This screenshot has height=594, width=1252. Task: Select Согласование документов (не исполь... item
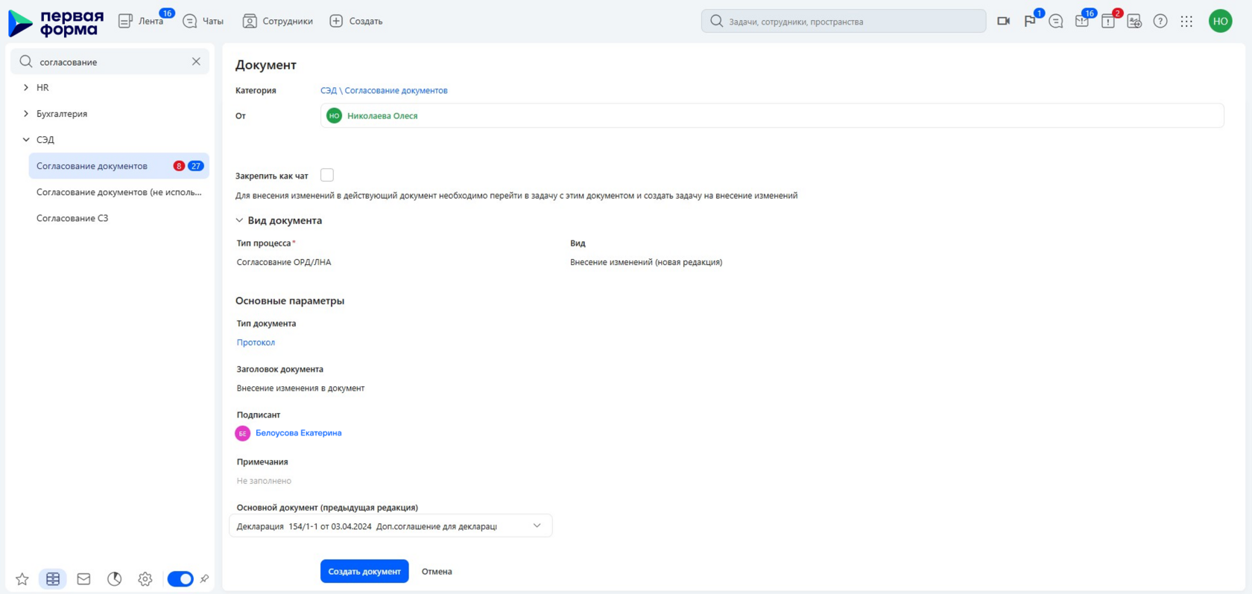[x=119, y=192]
